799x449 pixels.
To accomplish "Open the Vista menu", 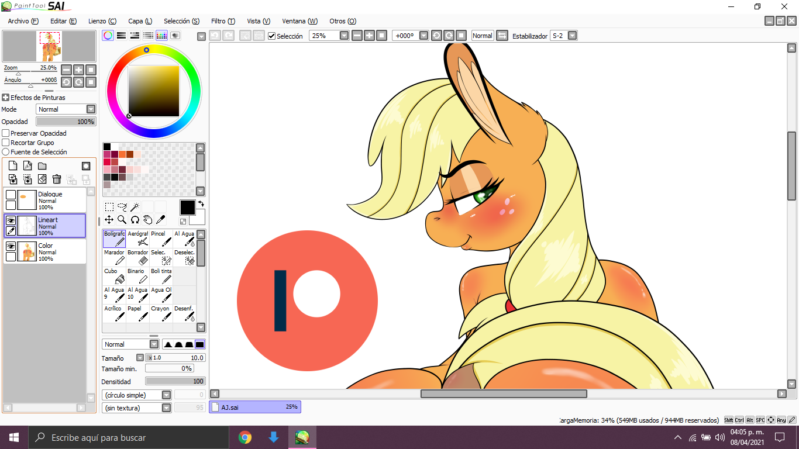I will point(259,21).
